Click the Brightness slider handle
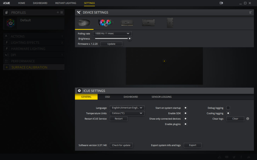 click(130, 39)
